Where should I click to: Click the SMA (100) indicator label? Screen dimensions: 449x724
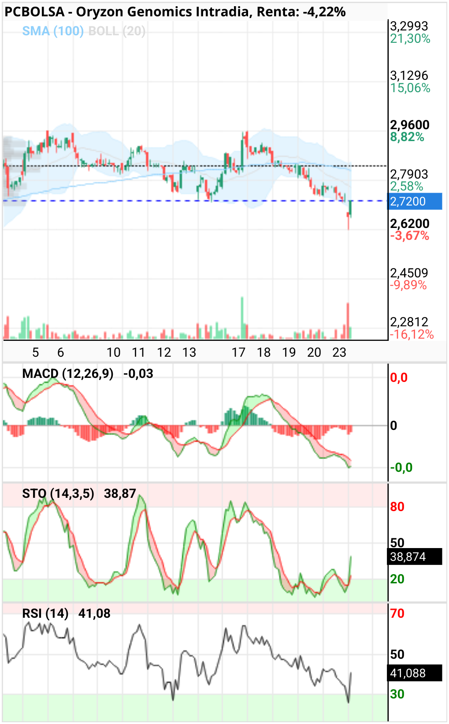(x=53, y=31)
